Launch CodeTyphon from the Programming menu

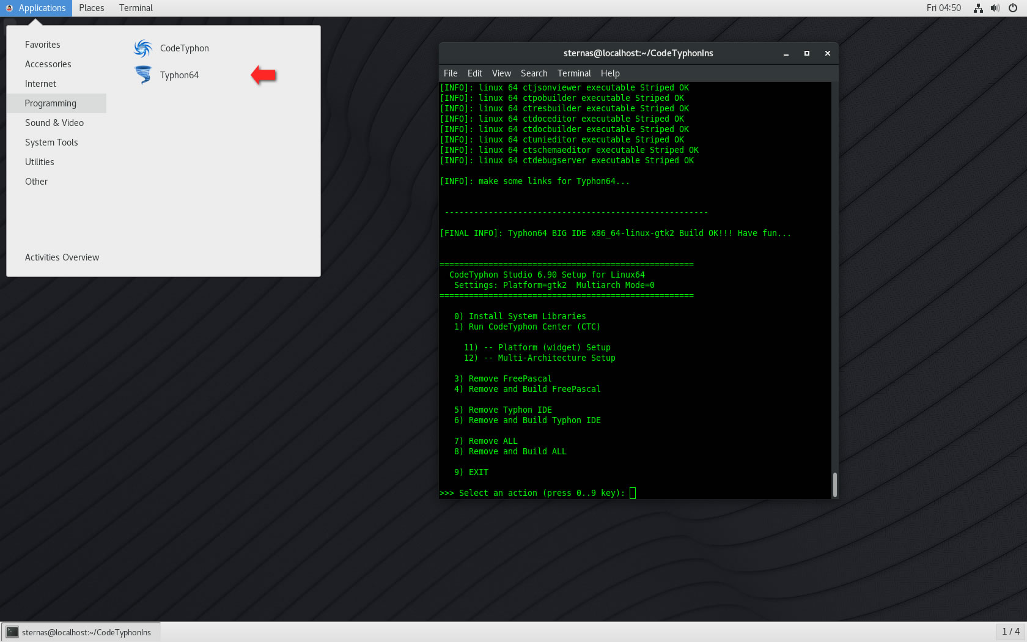pyautogui.click(x=184, y=48)
